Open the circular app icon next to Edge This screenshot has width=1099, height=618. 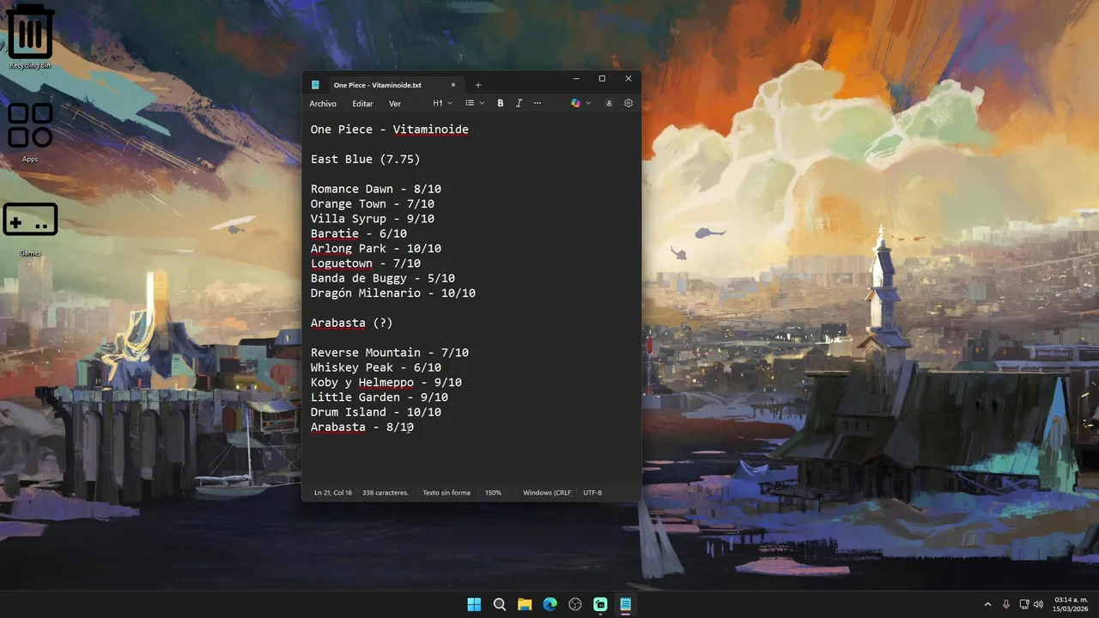575,604
